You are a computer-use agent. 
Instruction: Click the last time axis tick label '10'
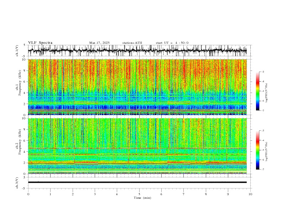[250, 194]
